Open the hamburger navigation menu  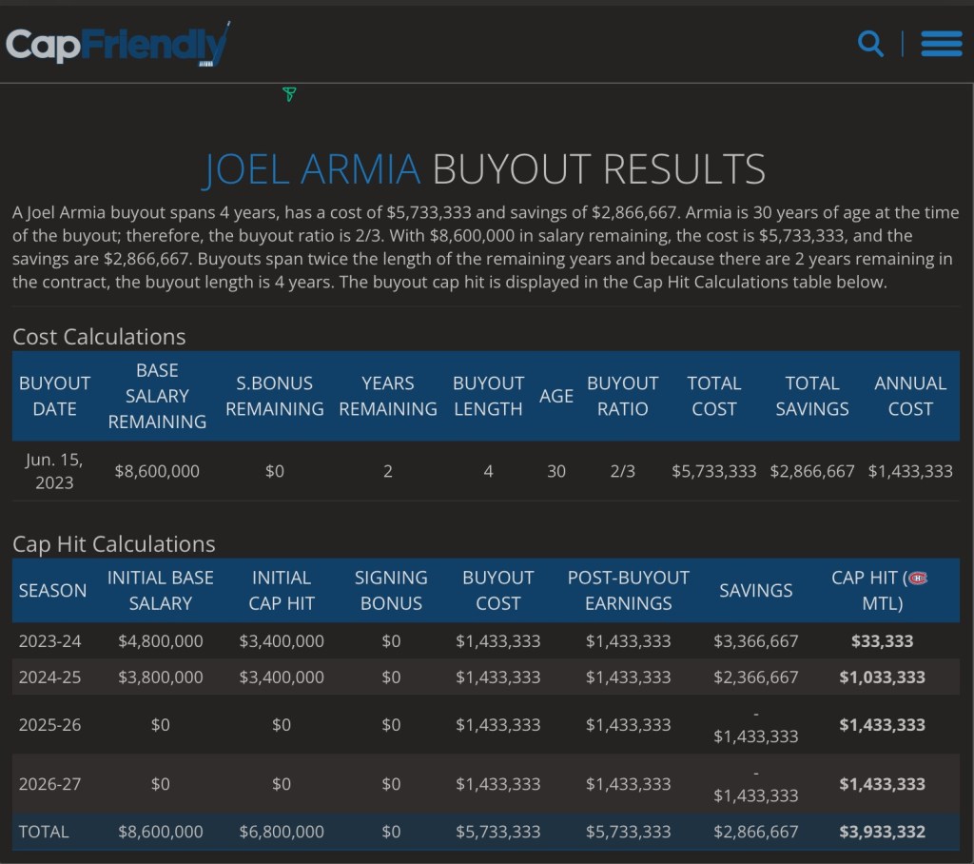[941, 44]
